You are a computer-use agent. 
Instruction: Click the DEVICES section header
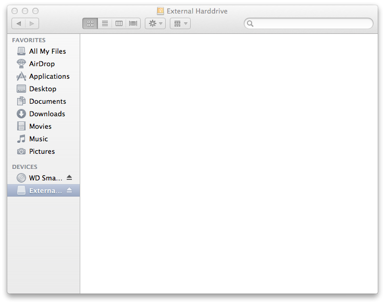coord(24,167)
